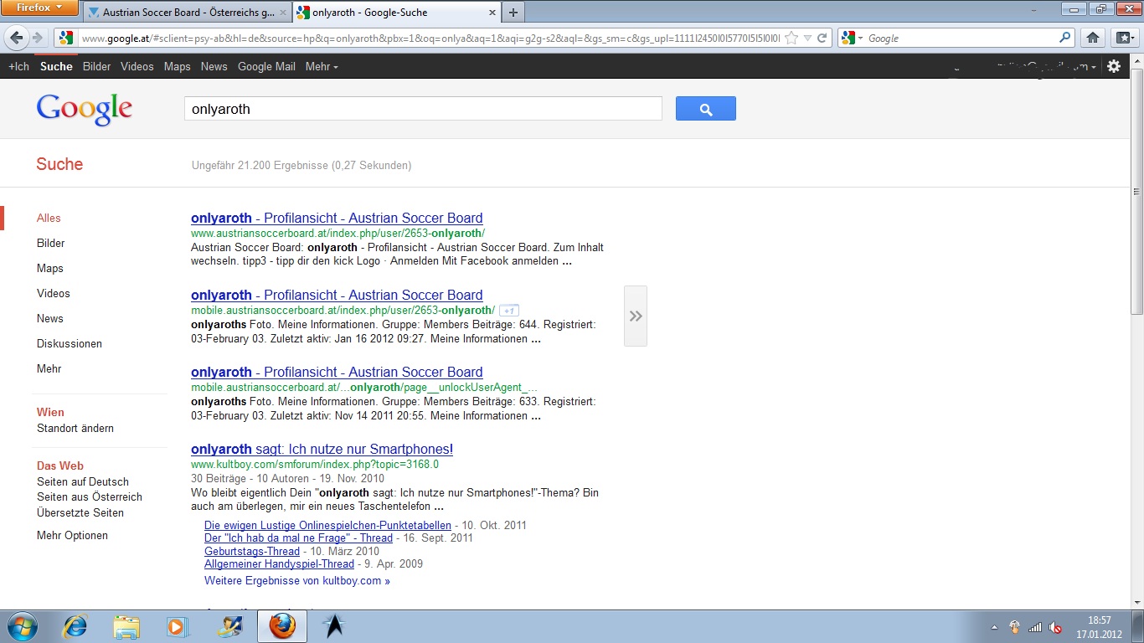Click the Google logo
Screen dimensions: 1144x643
point(84,109)
